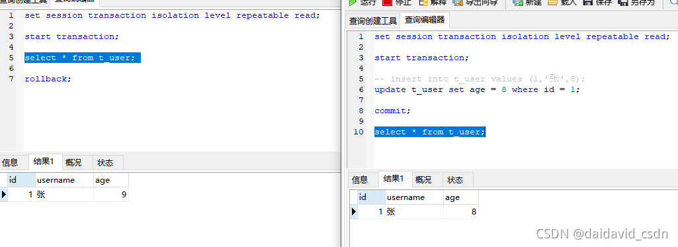Click id cell 1 in right result grid
The width and height of the screenshot is (678, 247).
tap(372, 211)
